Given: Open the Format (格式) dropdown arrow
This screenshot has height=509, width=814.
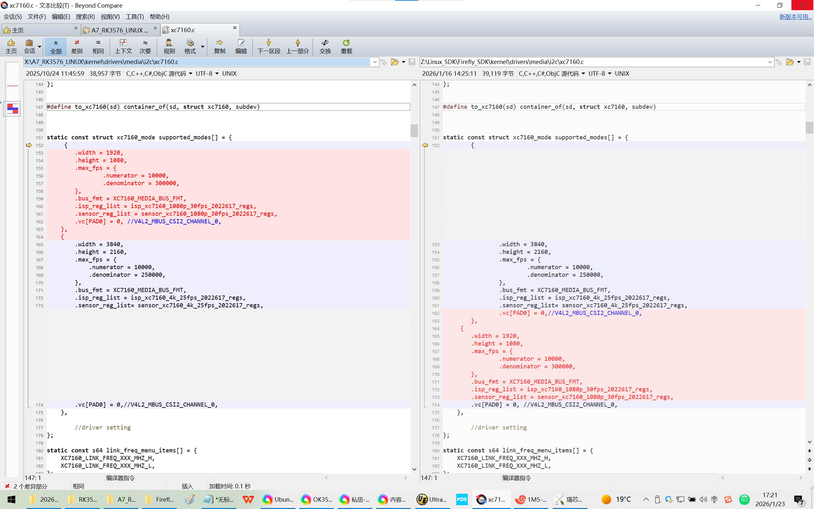Looking at the screenshot, I should [203, 46].
